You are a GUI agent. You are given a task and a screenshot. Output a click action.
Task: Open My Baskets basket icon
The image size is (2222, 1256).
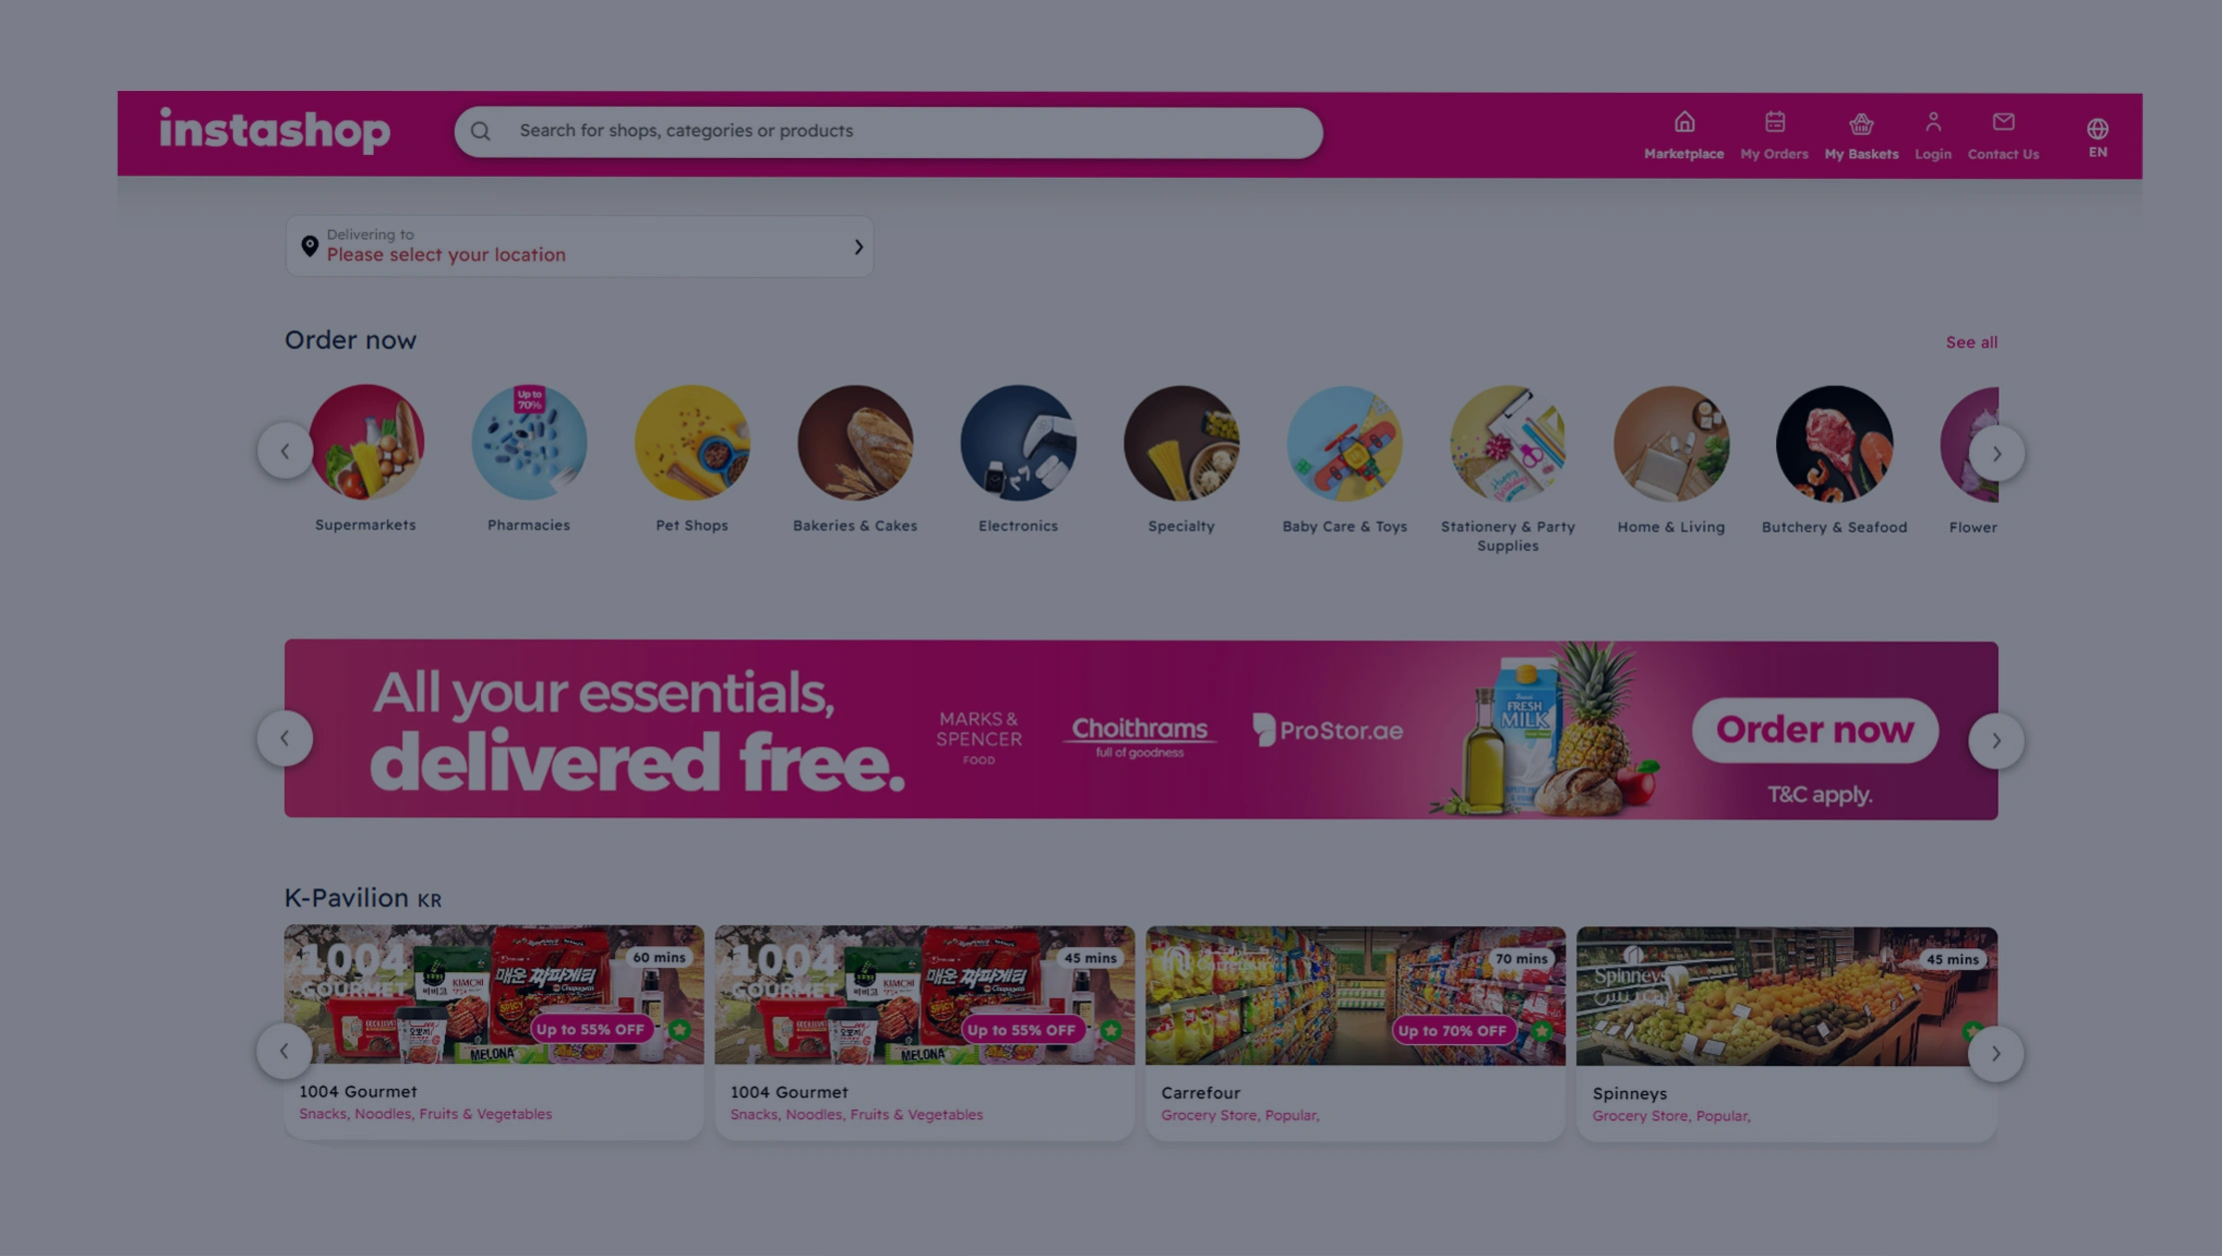pyautogui.click(x=1861, y=123)
